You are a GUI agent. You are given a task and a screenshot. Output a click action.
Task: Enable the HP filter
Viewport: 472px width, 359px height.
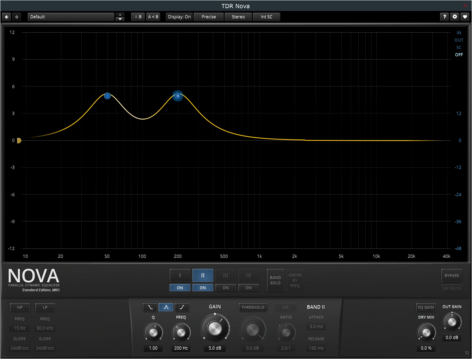tap(20, 307)
